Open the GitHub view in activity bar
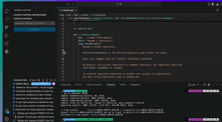The height and width of the screenshot is (122, 222). [6, 51]
